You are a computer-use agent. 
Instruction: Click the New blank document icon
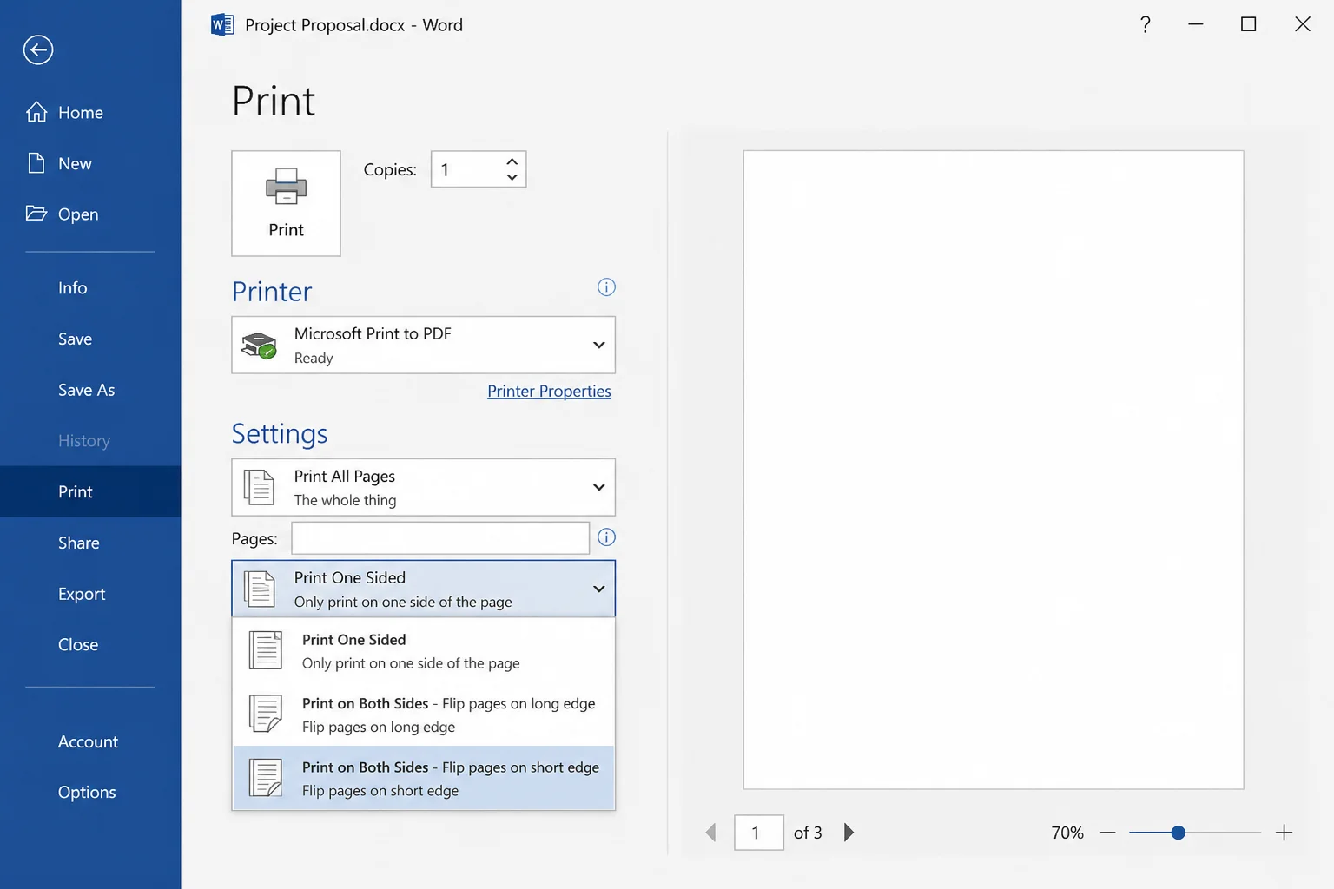tap(36, 163)
